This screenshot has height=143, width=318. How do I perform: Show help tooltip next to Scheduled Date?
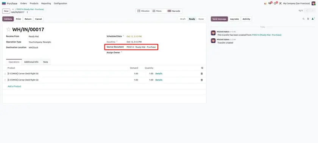(x=123, y=36)
